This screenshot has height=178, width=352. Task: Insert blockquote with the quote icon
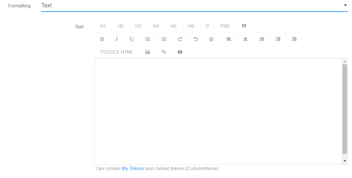(x=244, y=26)
